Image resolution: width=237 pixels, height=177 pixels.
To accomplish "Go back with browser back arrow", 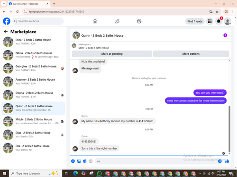I will tap(4, 12).
